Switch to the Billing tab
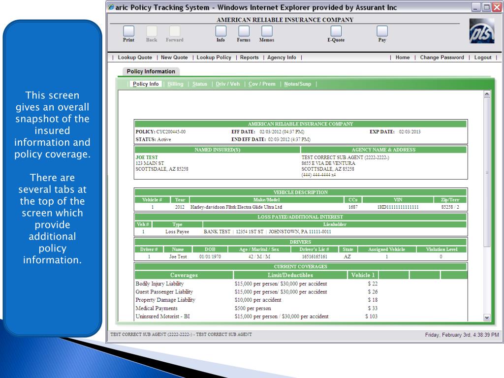 pyautogui.click(x=175, y=84)
